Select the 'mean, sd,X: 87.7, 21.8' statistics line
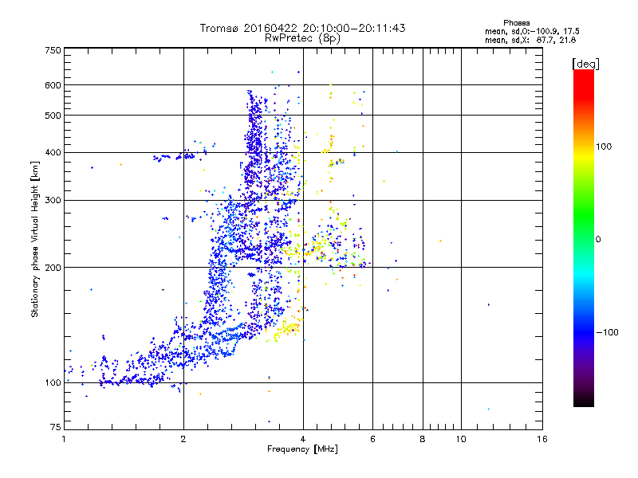 click(530, 40)
